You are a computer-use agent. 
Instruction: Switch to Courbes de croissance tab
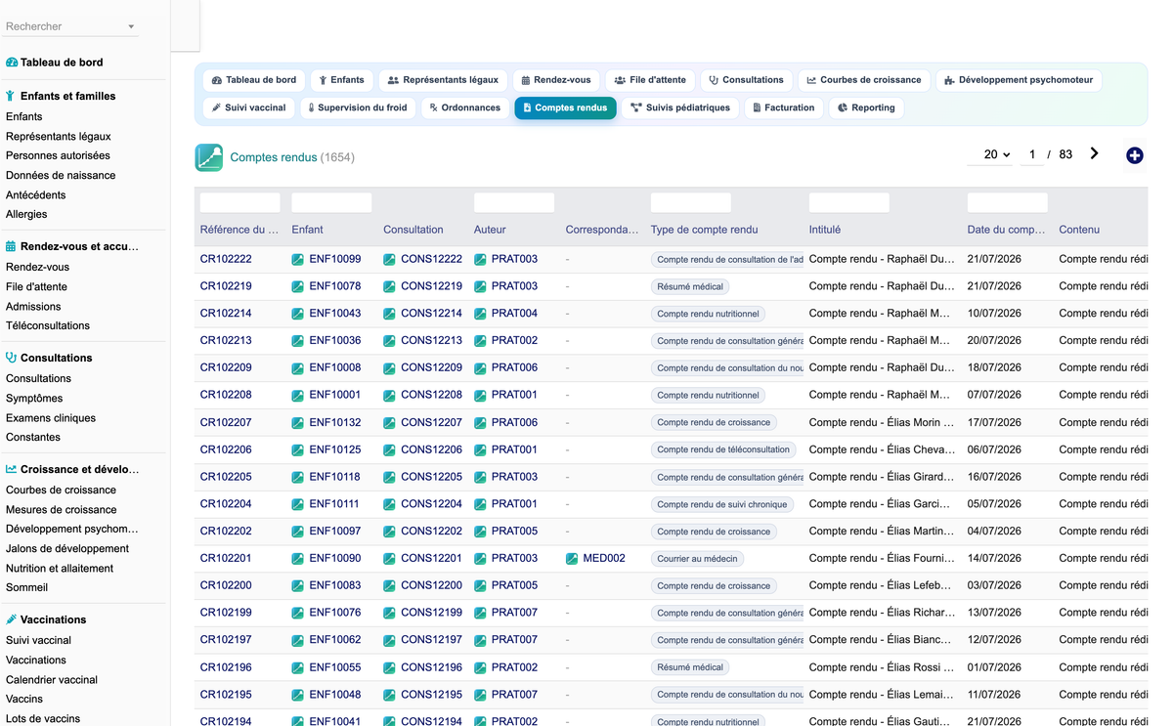click(x=864, y=80)
